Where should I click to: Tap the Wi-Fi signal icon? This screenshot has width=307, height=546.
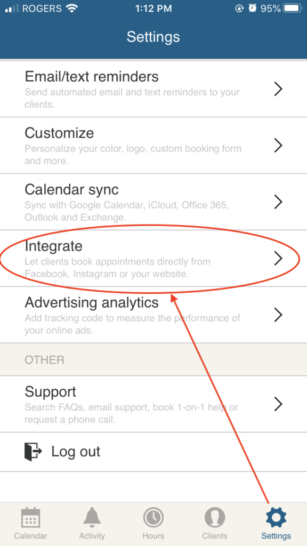(72, 9)
